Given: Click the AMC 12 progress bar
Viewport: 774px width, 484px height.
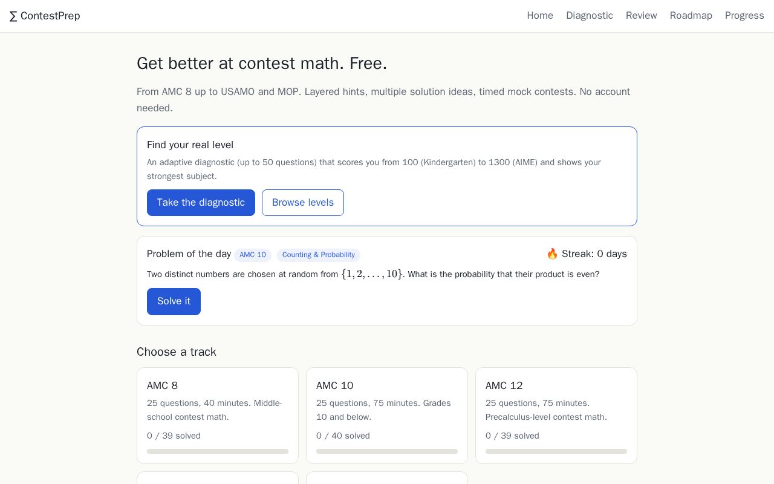Looking at the screenshot, I should pos(556,451).
